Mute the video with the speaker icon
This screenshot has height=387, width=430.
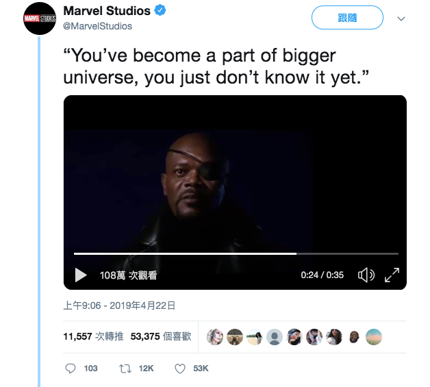click(366, 275)
